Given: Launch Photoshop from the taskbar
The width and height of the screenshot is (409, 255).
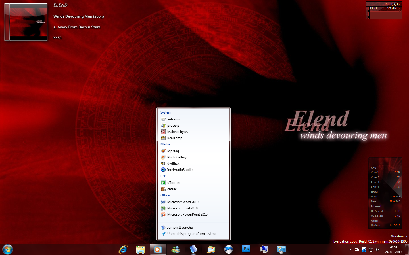Looking at the screenshot, I should [x=246, y=249].
